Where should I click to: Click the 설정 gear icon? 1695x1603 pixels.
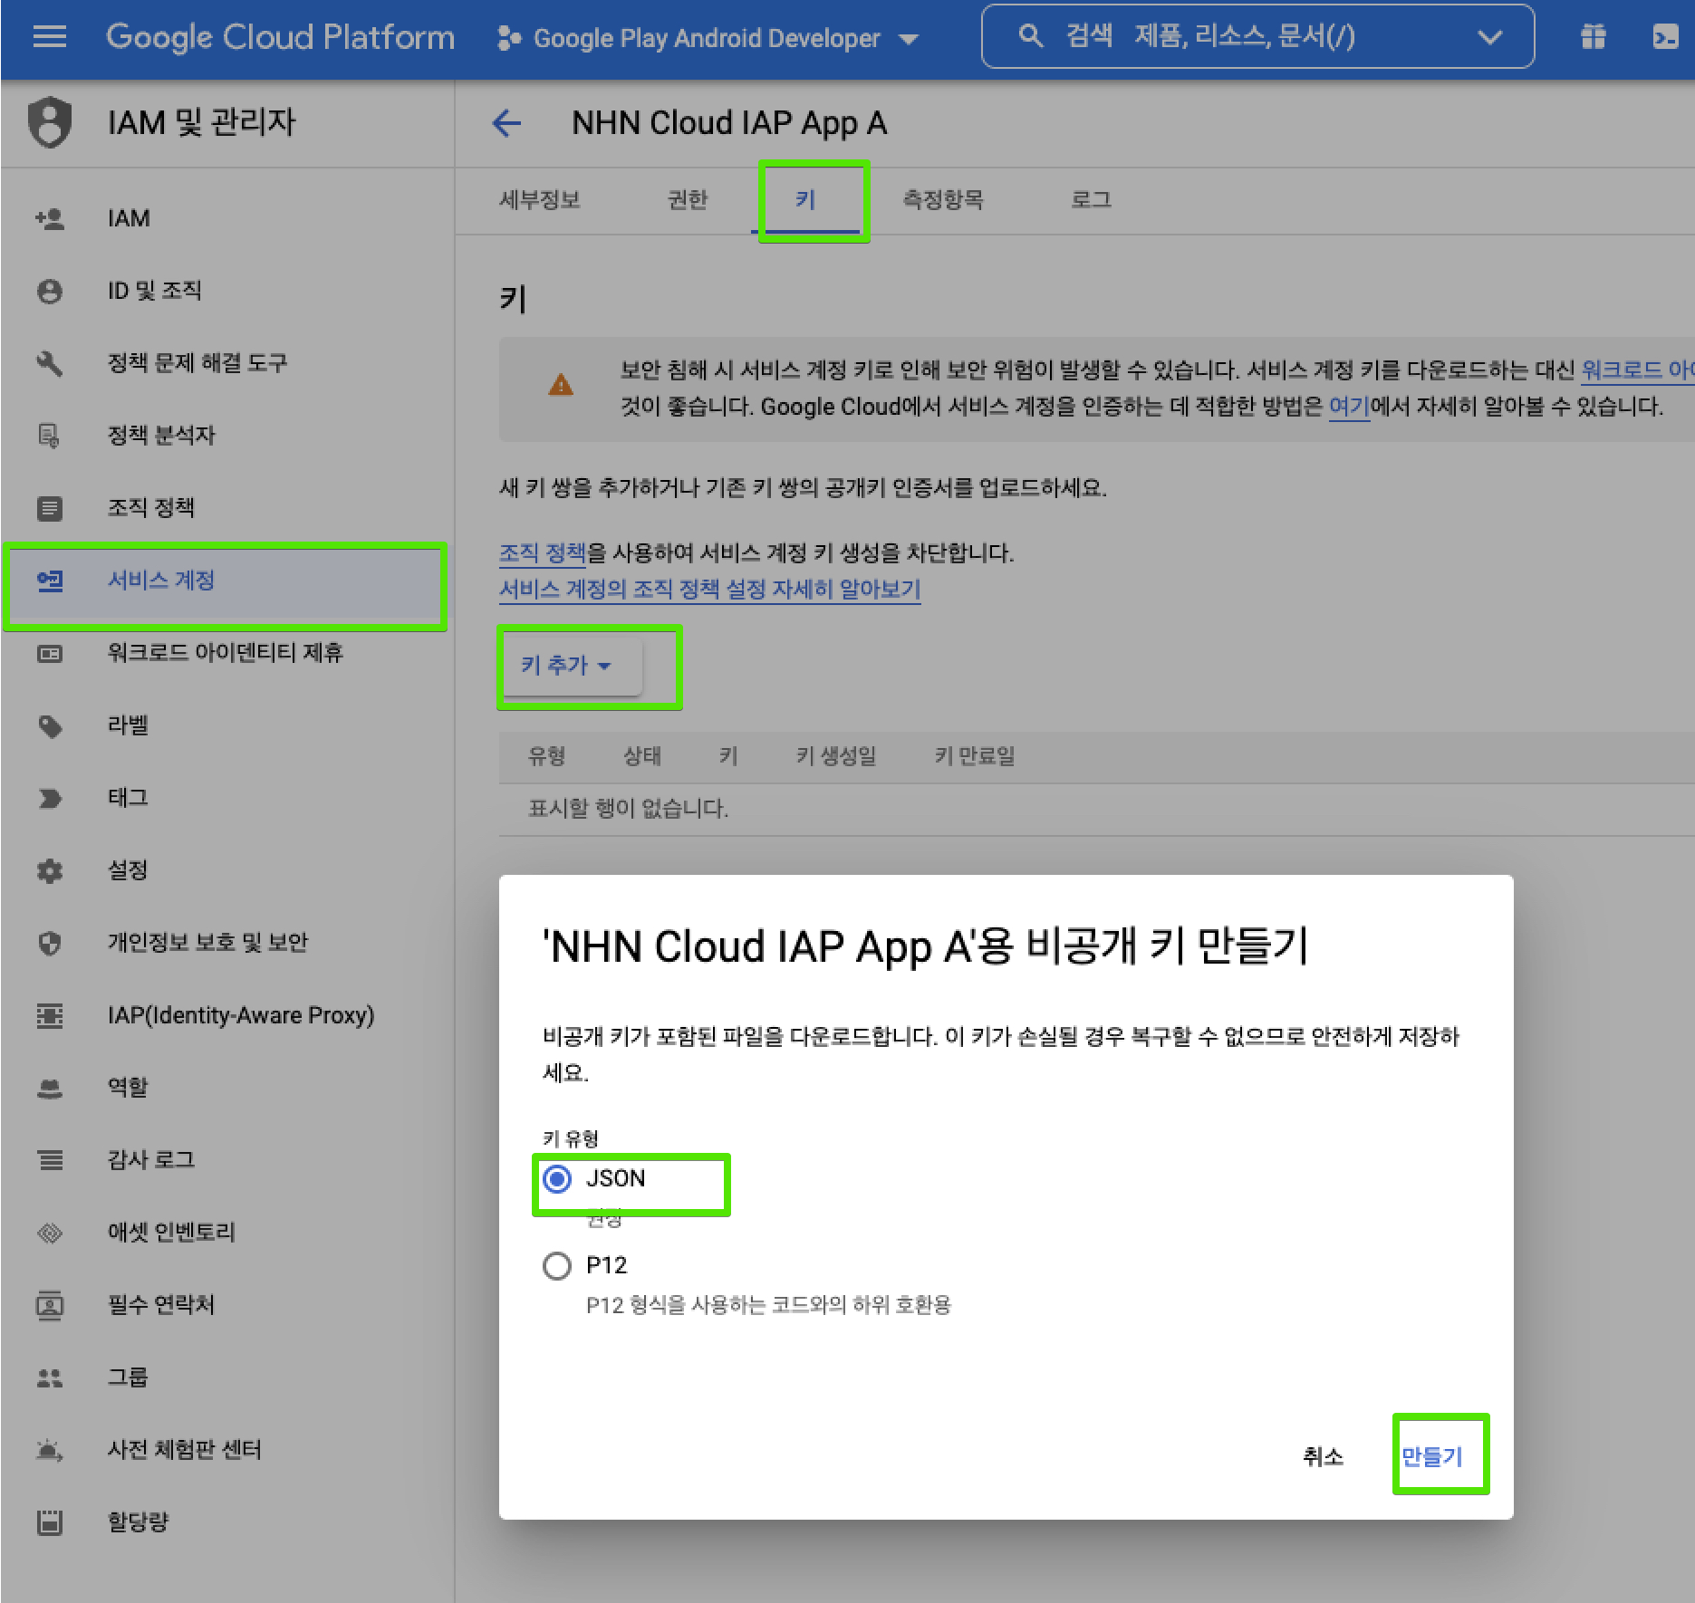click(50, 870)
